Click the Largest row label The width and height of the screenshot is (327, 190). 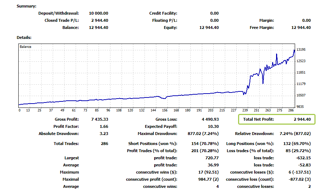click(x=72, y=158)
